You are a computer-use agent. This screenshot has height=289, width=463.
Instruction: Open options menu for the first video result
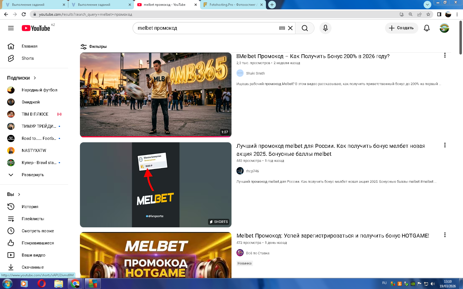(445, 55)
